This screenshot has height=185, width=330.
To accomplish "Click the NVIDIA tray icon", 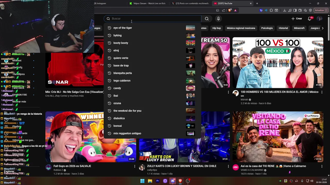I will [280, 181].
